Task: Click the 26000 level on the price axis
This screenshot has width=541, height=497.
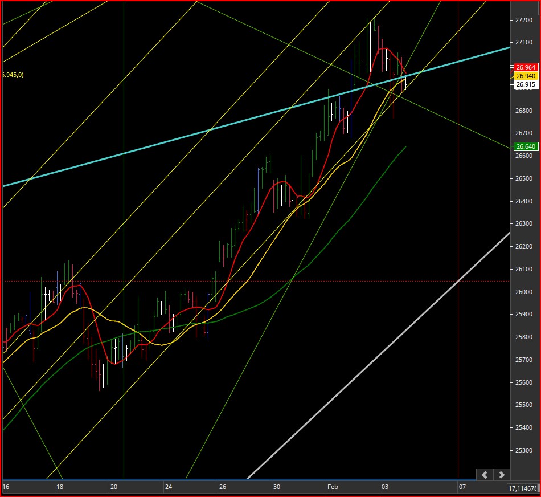Action: [524, 292]
